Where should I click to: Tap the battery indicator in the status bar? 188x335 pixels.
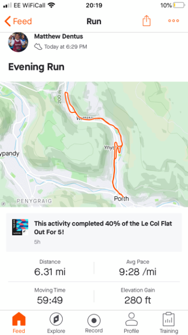click(x=179, y=5)
